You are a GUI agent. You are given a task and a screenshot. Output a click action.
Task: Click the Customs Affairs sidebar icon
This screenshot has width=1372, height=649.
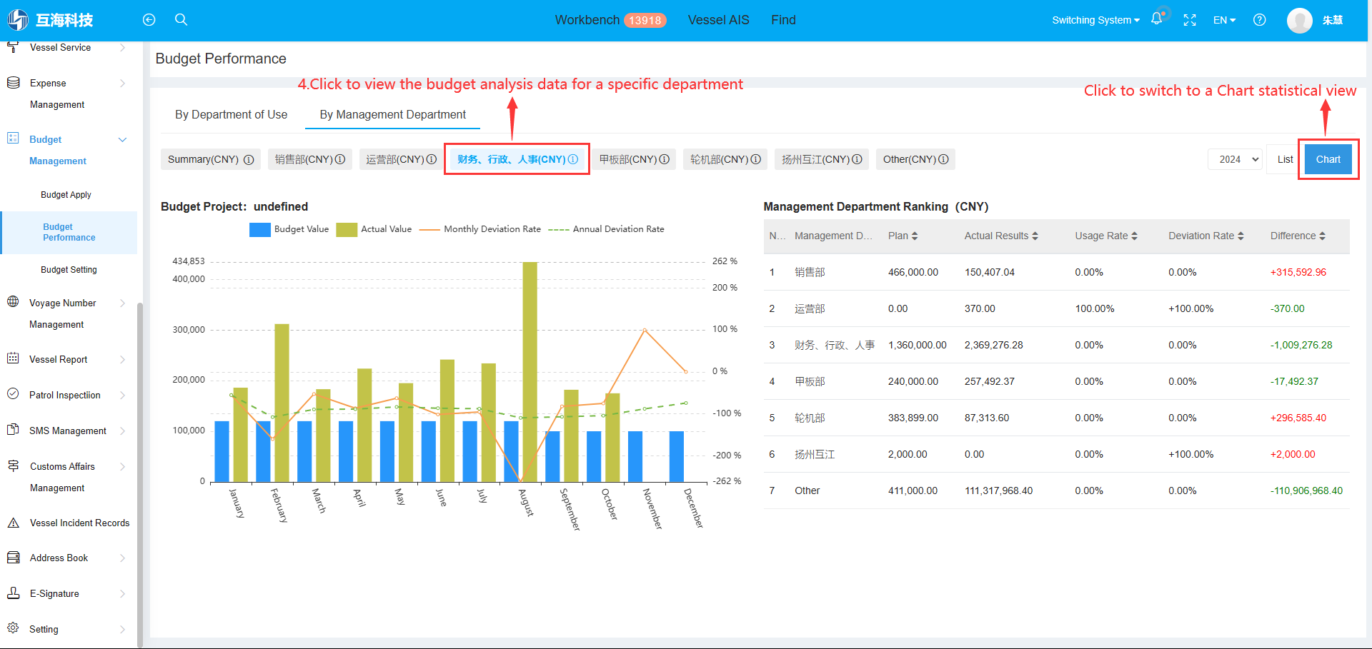click(13, 466)
